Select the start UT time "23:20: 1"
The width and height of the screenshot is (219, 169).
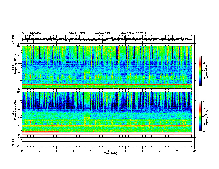coord(141,33)
